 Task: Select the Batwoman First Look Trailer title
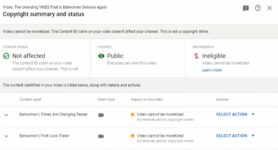pos(44,136)
